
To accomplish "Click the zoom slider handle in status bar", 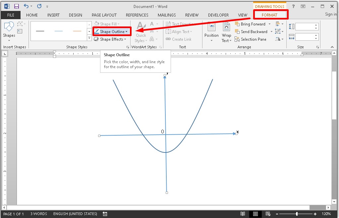I will pyautogui.click(x=297, y=214).
